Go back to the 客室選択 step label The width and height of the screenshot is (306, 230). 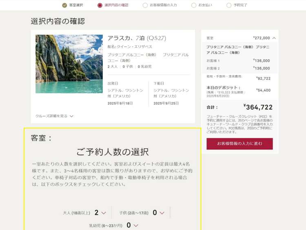[76, 5]
